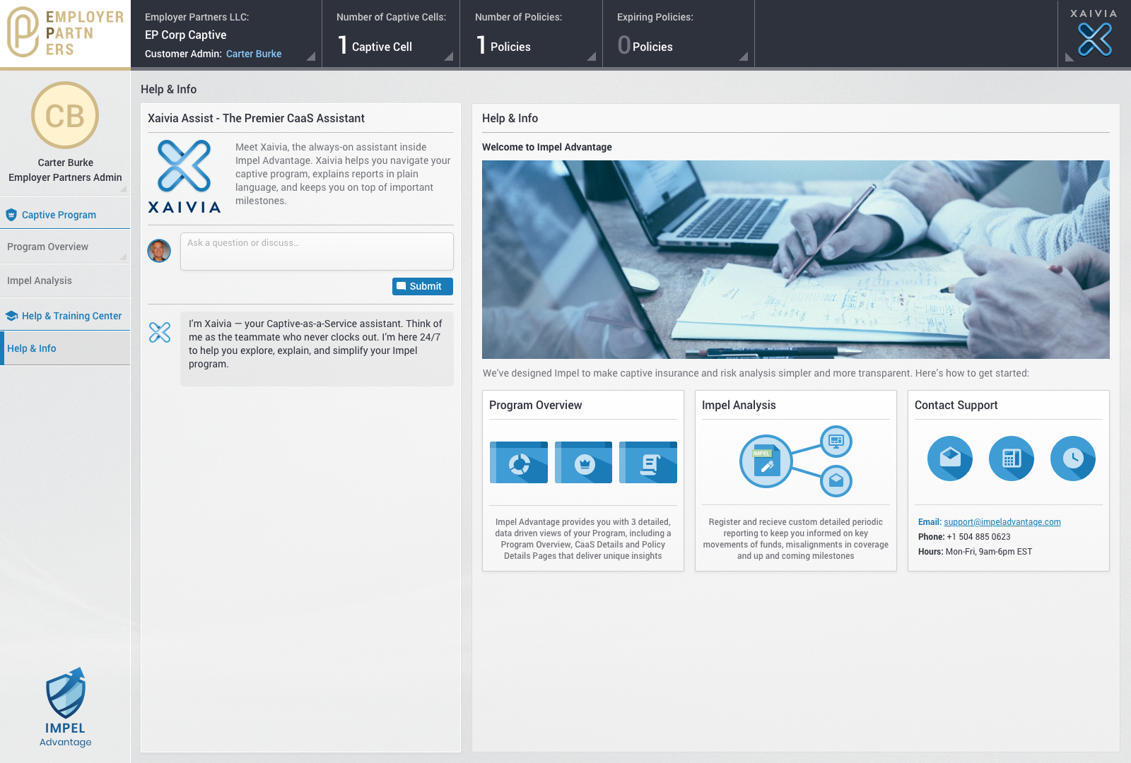Click the phone number +1 504 885 0623
1131x763 pixels.
point(978,537)
